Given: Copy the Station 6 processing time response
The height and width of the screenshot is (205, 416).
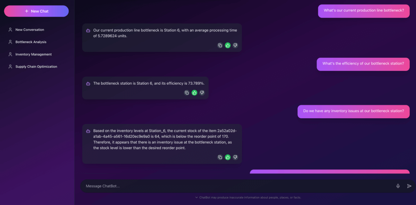Looking at the screenshot, I should [x=220, y=45].
